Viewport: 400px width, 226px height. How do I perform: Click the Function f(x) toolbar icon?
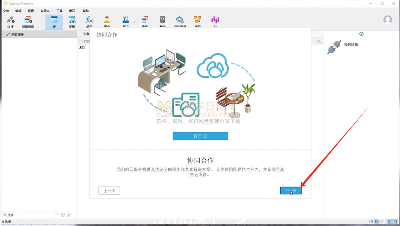point(89,21)
